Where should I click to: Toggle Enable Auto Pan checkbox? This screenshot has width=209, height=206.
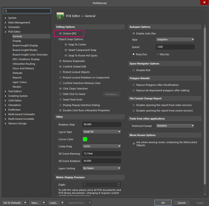pyautogui.click(x=134, y=34)
